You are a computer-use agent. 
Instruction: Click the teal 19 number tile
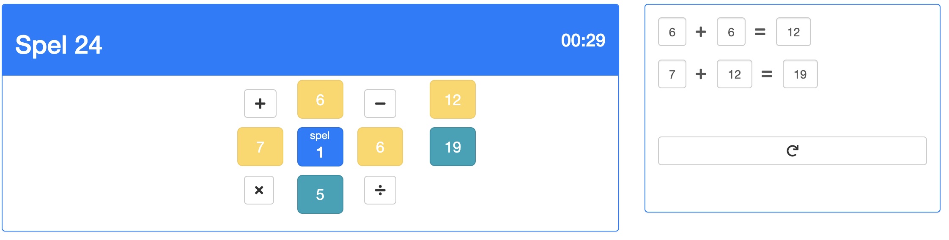coord(453,147)
